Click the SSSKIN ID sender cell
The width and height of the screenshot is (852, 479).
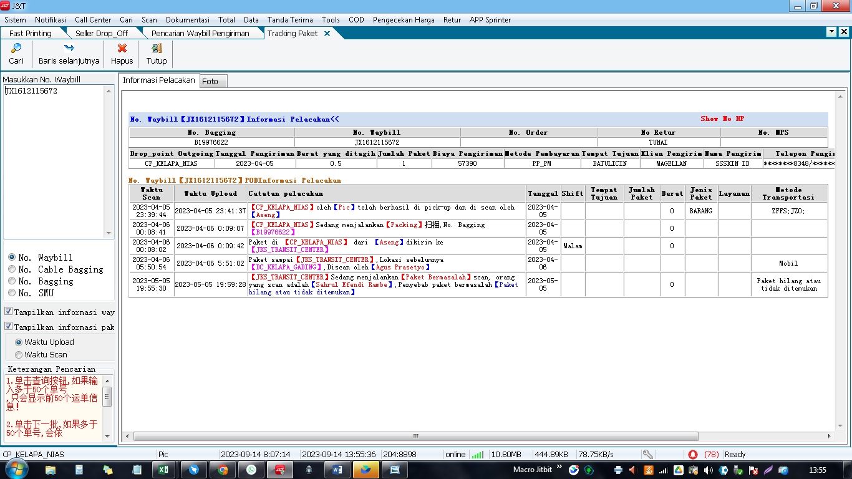[x=733, y=163]
